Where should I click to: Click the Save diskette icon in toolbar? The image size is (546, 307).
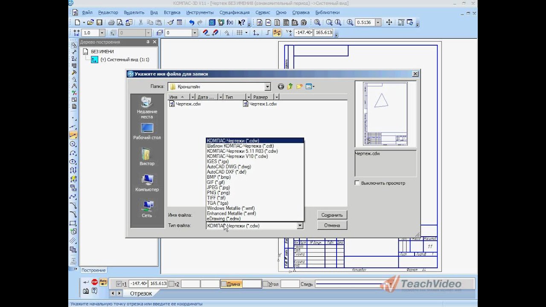point(99,23)
